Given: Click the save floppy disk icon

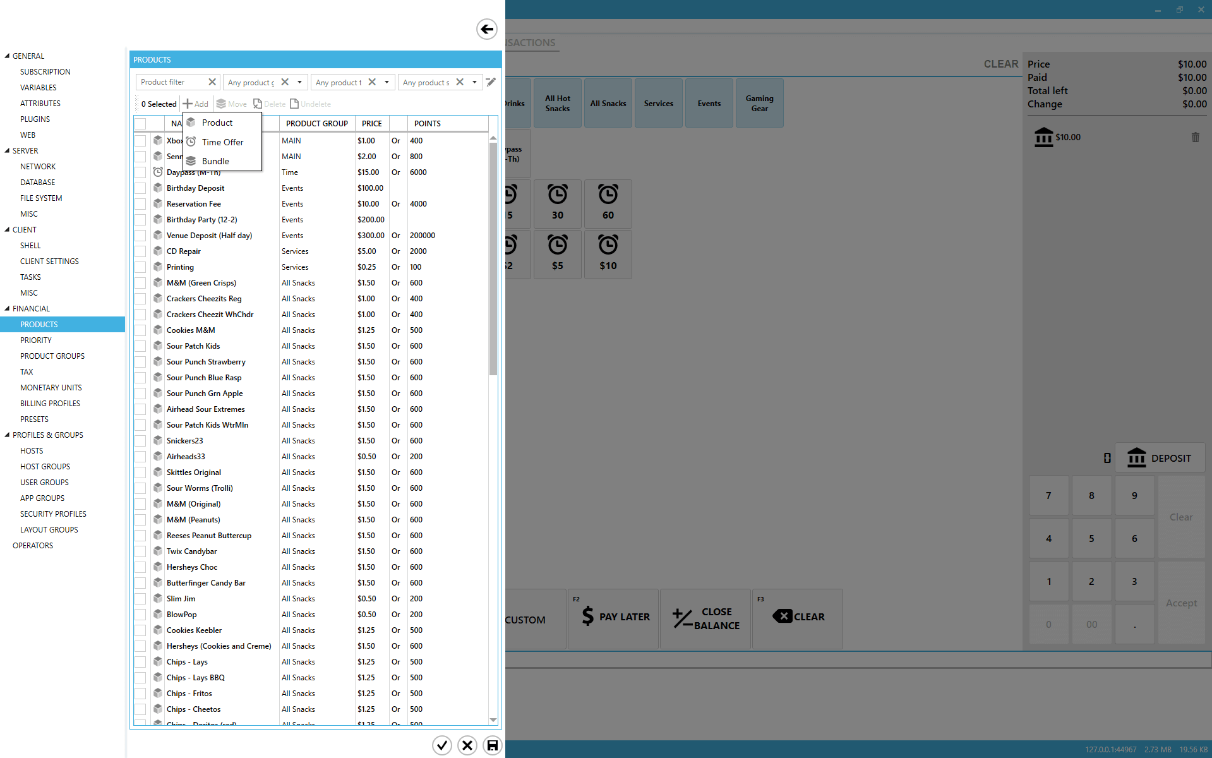Looking at the screenshot, I should 492,745.
